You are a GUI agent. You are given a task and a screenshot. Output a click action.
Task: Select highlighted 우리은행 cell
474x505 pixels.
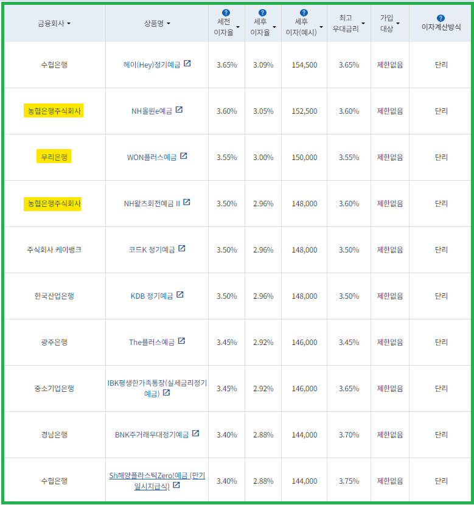point(54,156)
